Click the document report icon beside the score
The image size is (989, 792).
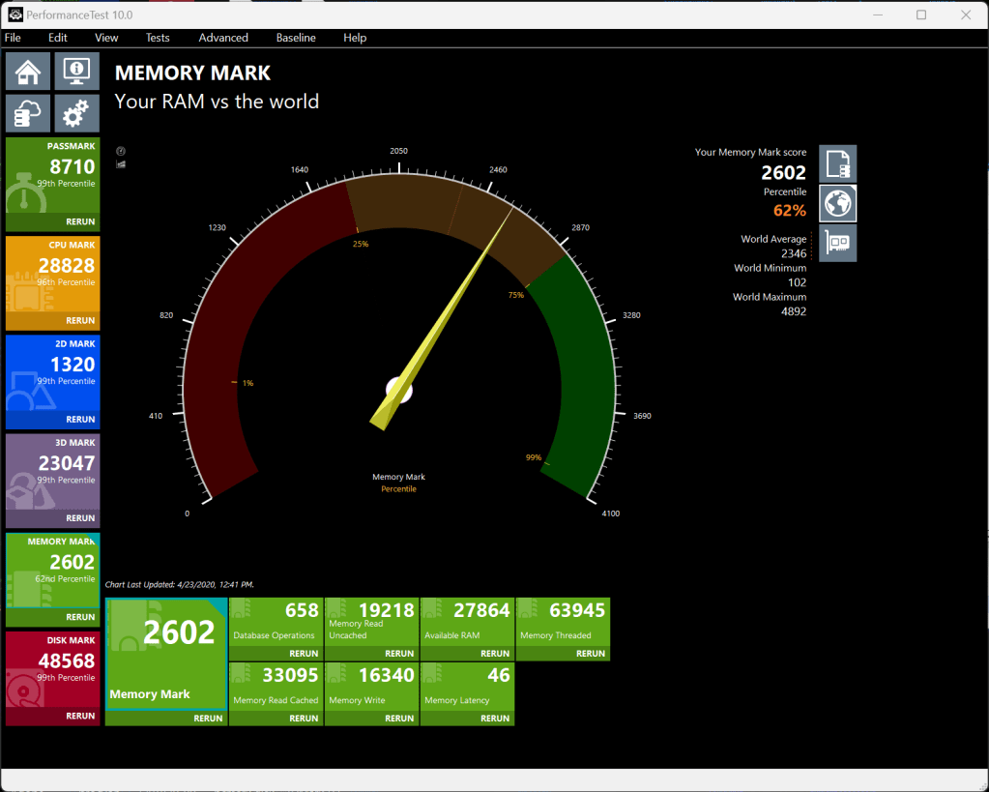(837, 163)
